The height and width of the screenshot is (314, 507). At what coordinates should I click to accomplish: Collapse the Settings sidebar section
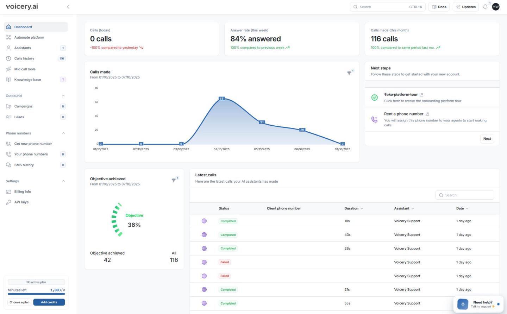click(63, 181)
